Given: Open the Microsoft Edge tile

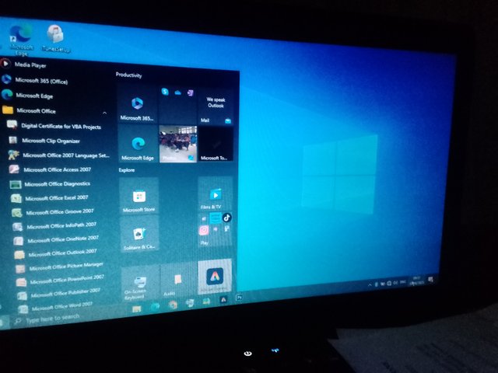Looking at the screenshot, I should tap(138, 144).
